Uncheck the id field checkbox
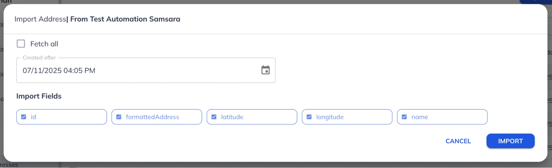The image size is (552, 168). tap(24, 117)
